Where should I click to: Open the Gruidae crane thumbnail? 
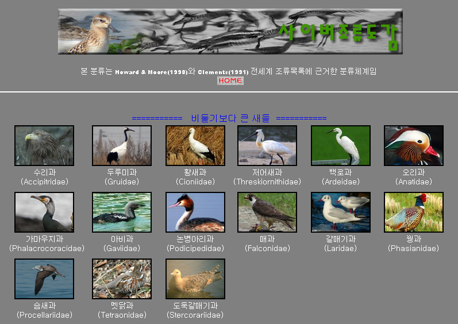tap(122, 146)
